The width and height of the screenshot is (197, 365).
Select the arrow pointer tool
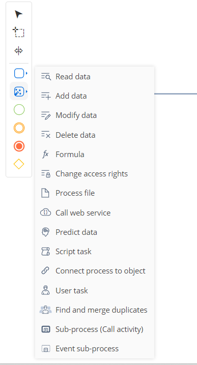tap(19, 14)
